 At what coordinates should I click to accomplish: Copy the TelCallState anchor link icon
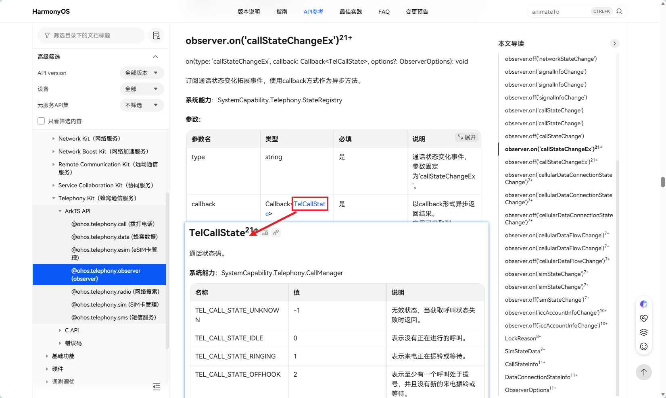pyautogui.click(x=276, y=232)
